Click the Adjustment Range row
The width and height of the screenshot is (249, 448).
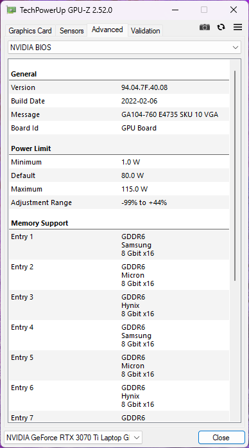pos(119,202)
